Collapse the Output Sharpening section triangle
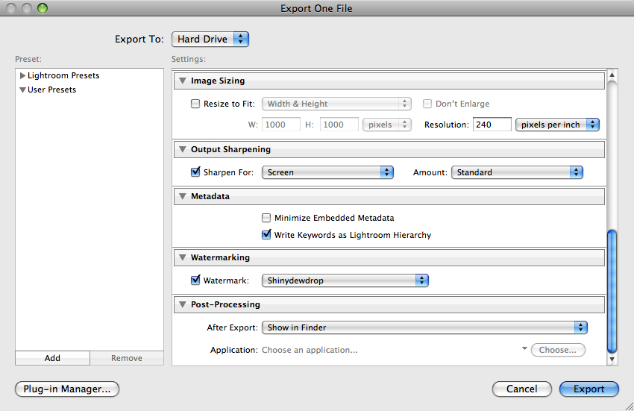The image size is (634, 411). pyautogui.click(x=183, y=149)
